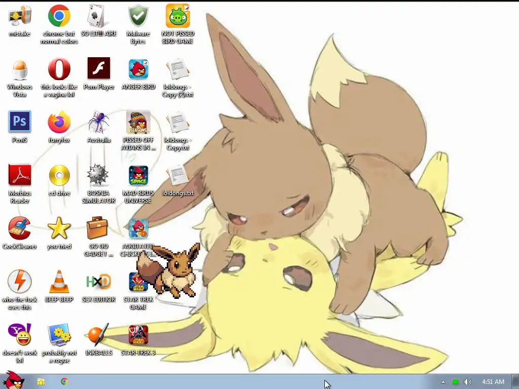Select the Adobe Flash Player icon
The width and height of the screenshot is (519, 389).
(99, 69)
